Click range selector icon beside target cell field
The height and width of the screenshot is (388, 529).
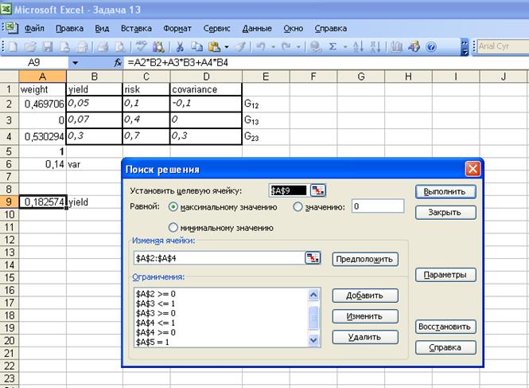coord(318,190)
